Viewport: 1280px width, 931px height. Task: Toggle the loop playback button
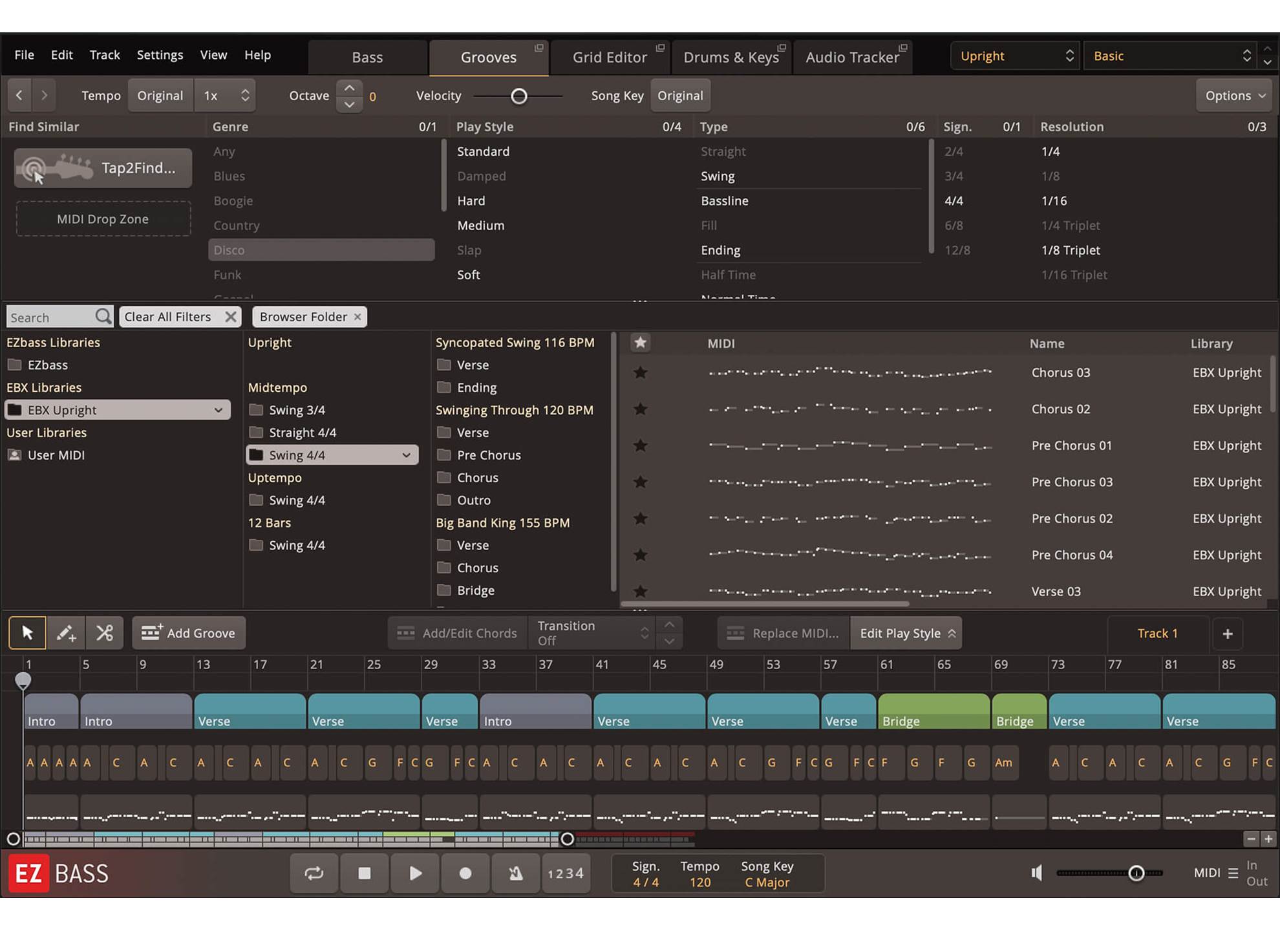pos(314,873)
